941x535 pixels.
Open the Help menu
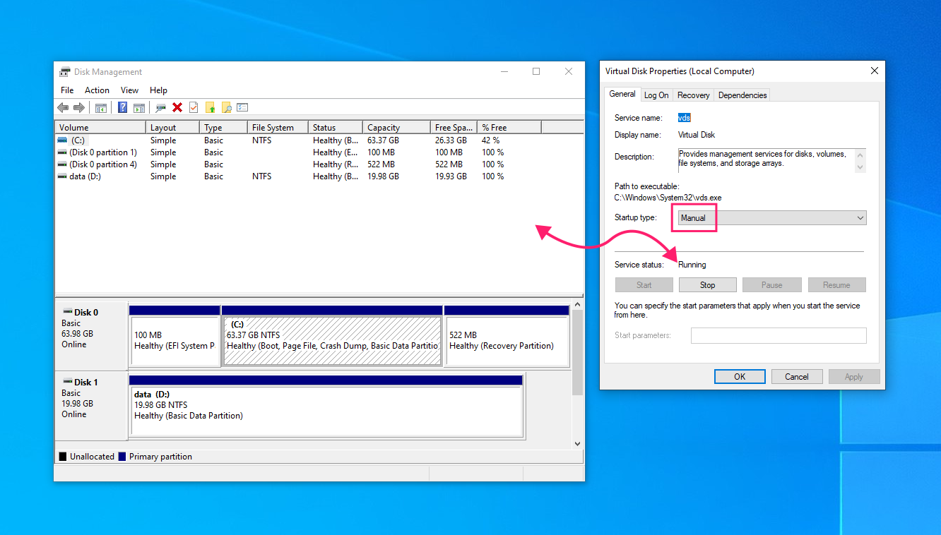[x=158, y=90]
